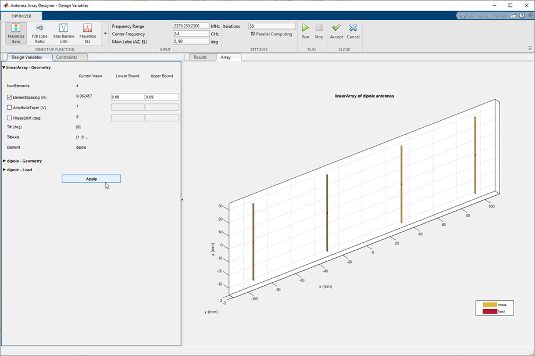Choose the F/B Lobe Ratio objective
This screenshot has height=356, width=535.
(x=40, y=33)
